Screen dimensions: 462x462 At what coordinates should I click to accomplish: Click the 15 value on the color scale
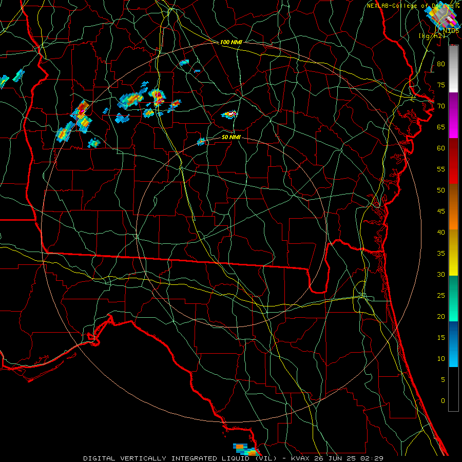(441, 338)
